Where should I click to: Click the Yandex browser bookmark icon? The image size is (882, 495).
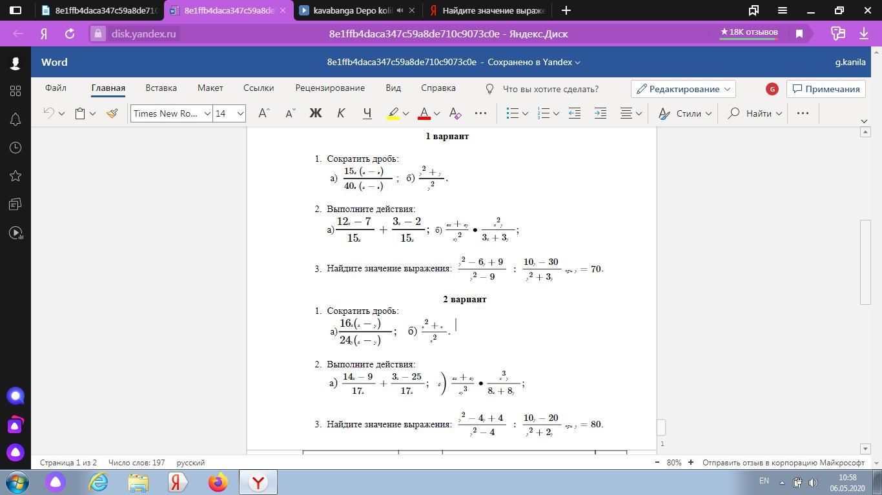tap(799, 34)
